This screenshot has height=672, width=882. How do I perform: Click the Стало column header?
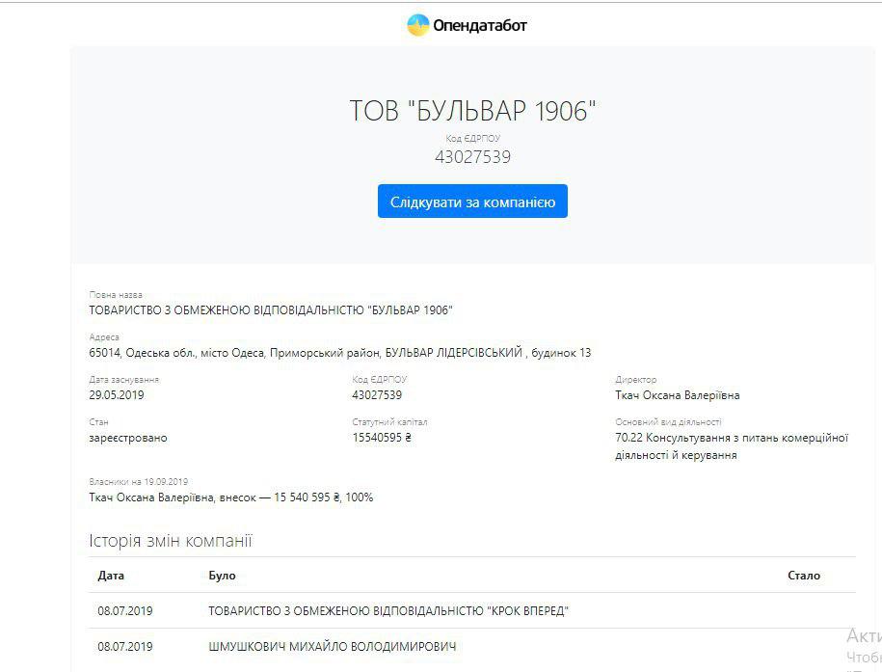pyautogui.click(x=804, y=576)
